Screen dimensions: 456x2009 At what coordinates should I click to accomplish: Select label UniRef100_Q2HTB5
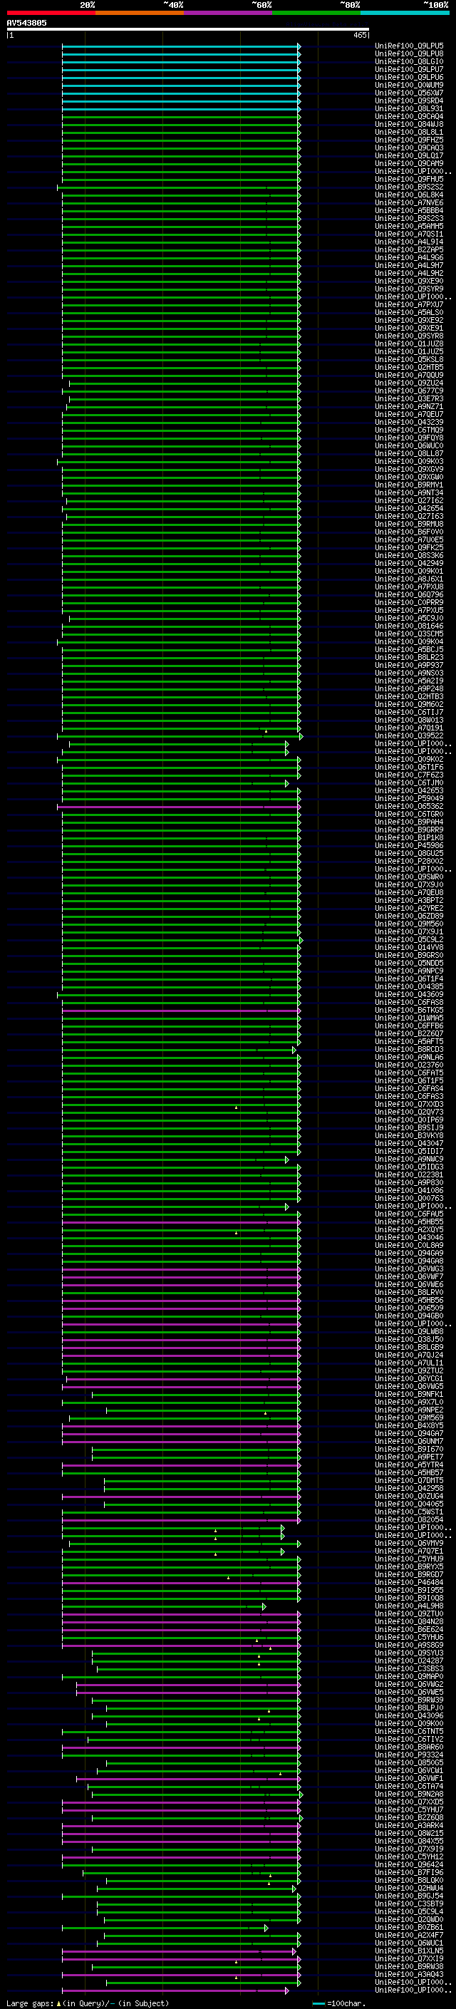(409, 367)
